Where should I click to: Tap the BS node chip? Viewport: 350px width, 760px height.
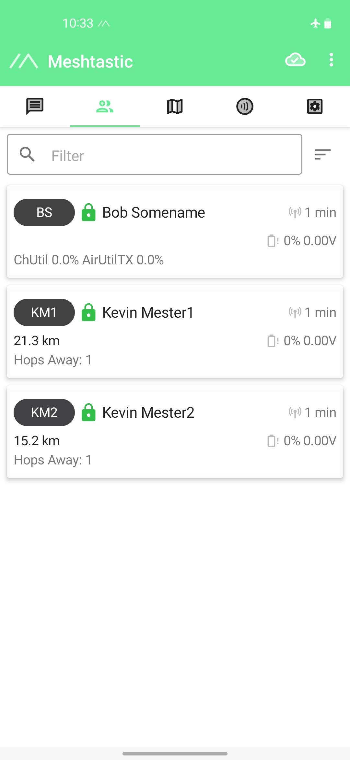tap(44, 212)
